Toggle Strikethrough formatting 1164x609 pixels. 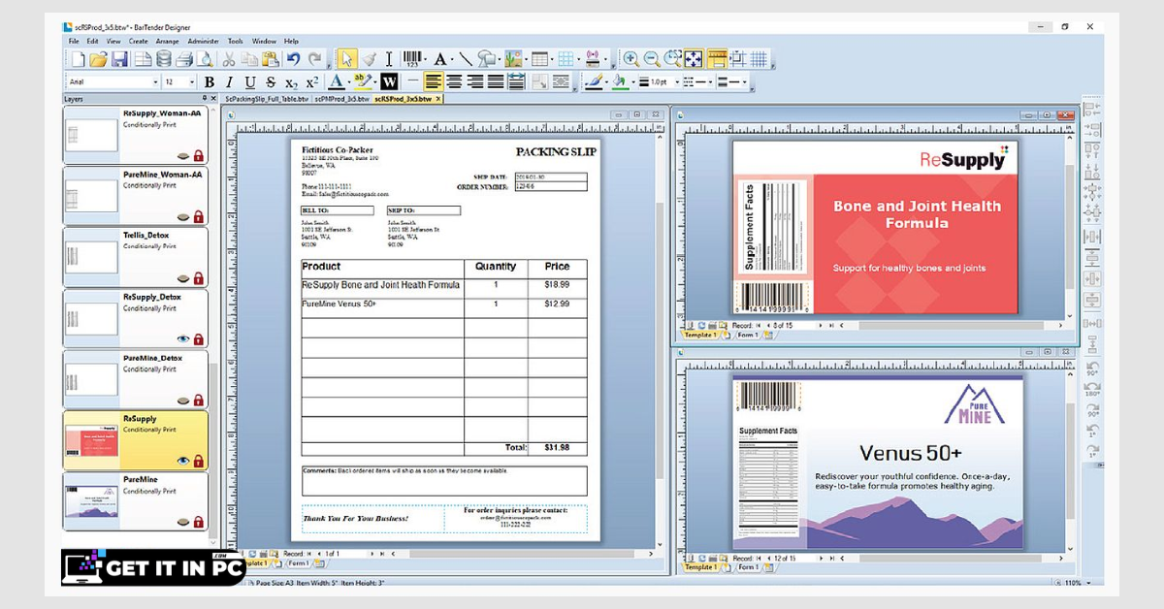271,82
